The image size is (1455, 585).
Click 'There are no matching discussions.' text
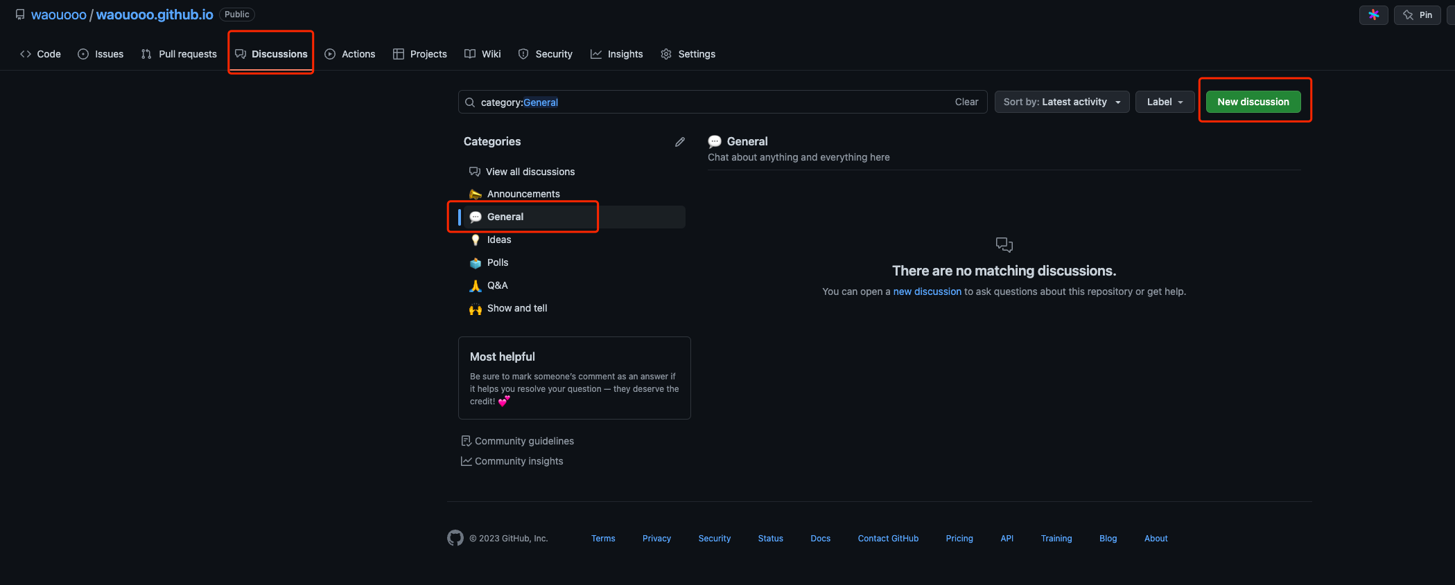[1004, 271]
